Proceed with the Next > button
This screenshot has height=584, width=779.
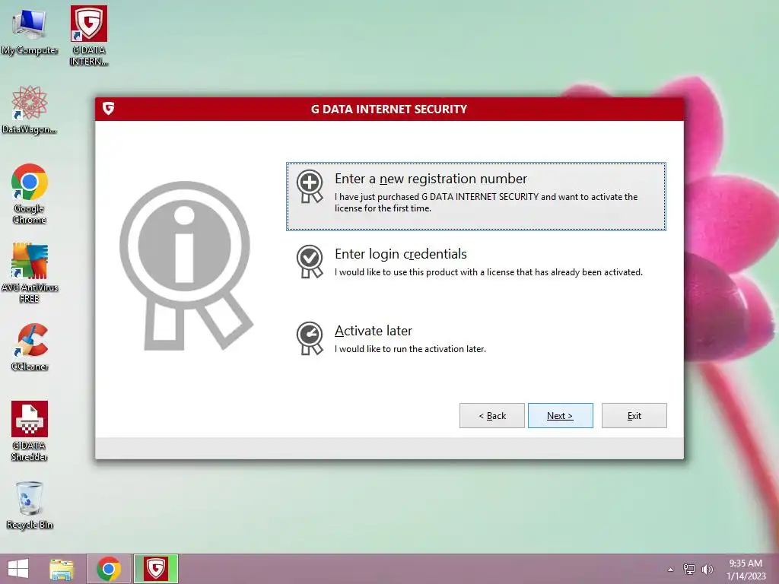click(561, 416)
